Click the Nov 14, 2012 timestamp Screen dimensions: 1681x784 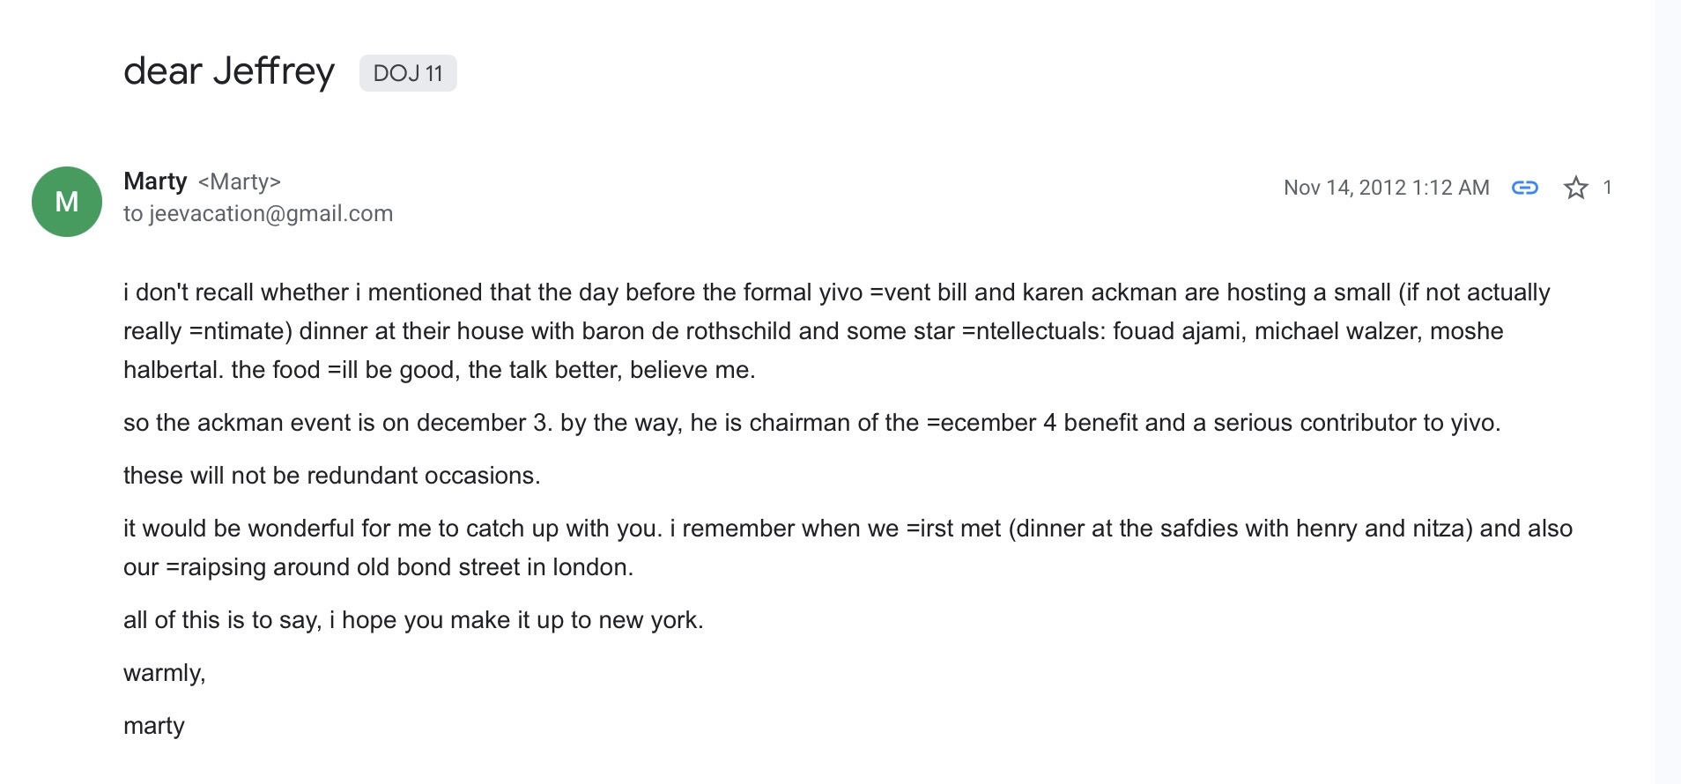[x=1386, y=188]
